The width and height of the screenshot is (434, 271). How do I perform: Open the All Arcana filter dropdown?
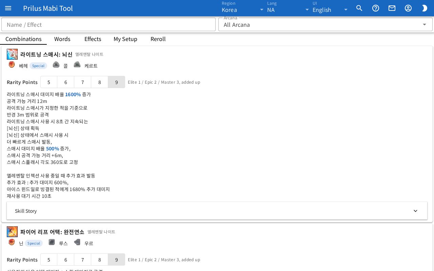click(325, 24)
